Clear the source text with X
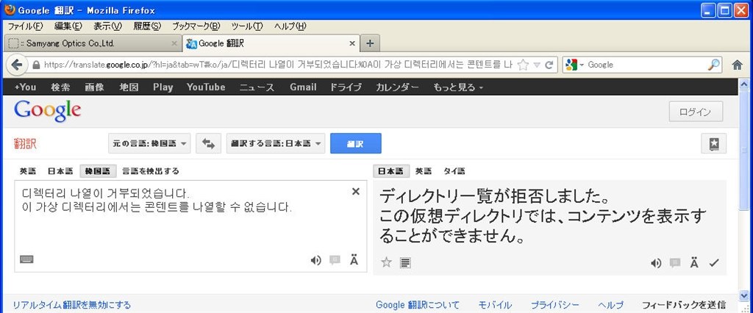This screenshot has width=753, height=313. click(356, 192)
